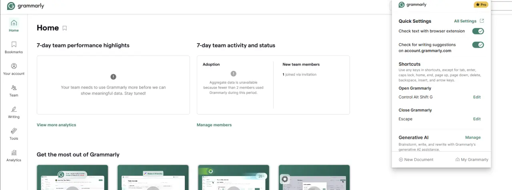This screenshot has height=190, width=512.
Task: Open the thumbnail card showing 28%
Action: click(x=234, y=177)
